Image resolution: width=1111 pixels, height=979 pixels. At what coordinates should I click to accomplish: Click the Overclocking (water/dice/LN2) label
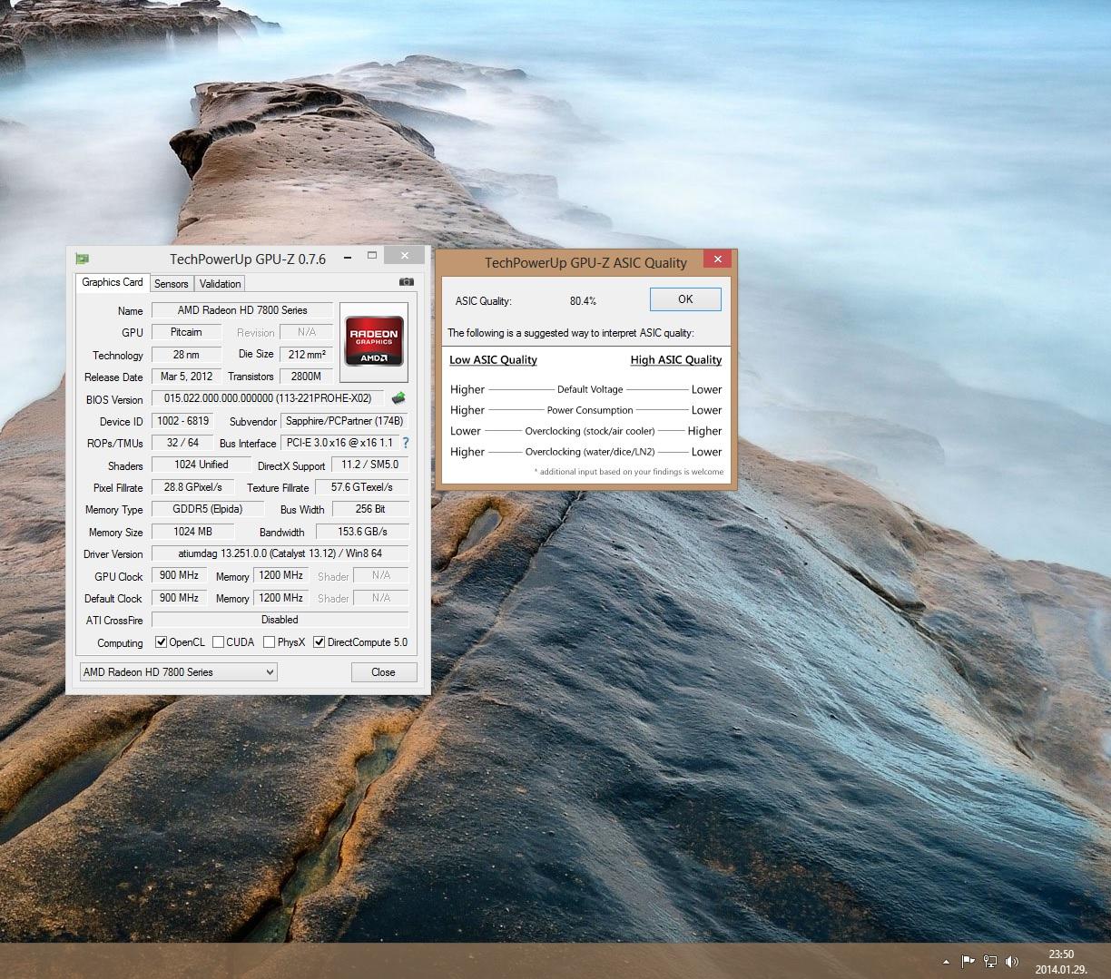[x=590, y=452]
